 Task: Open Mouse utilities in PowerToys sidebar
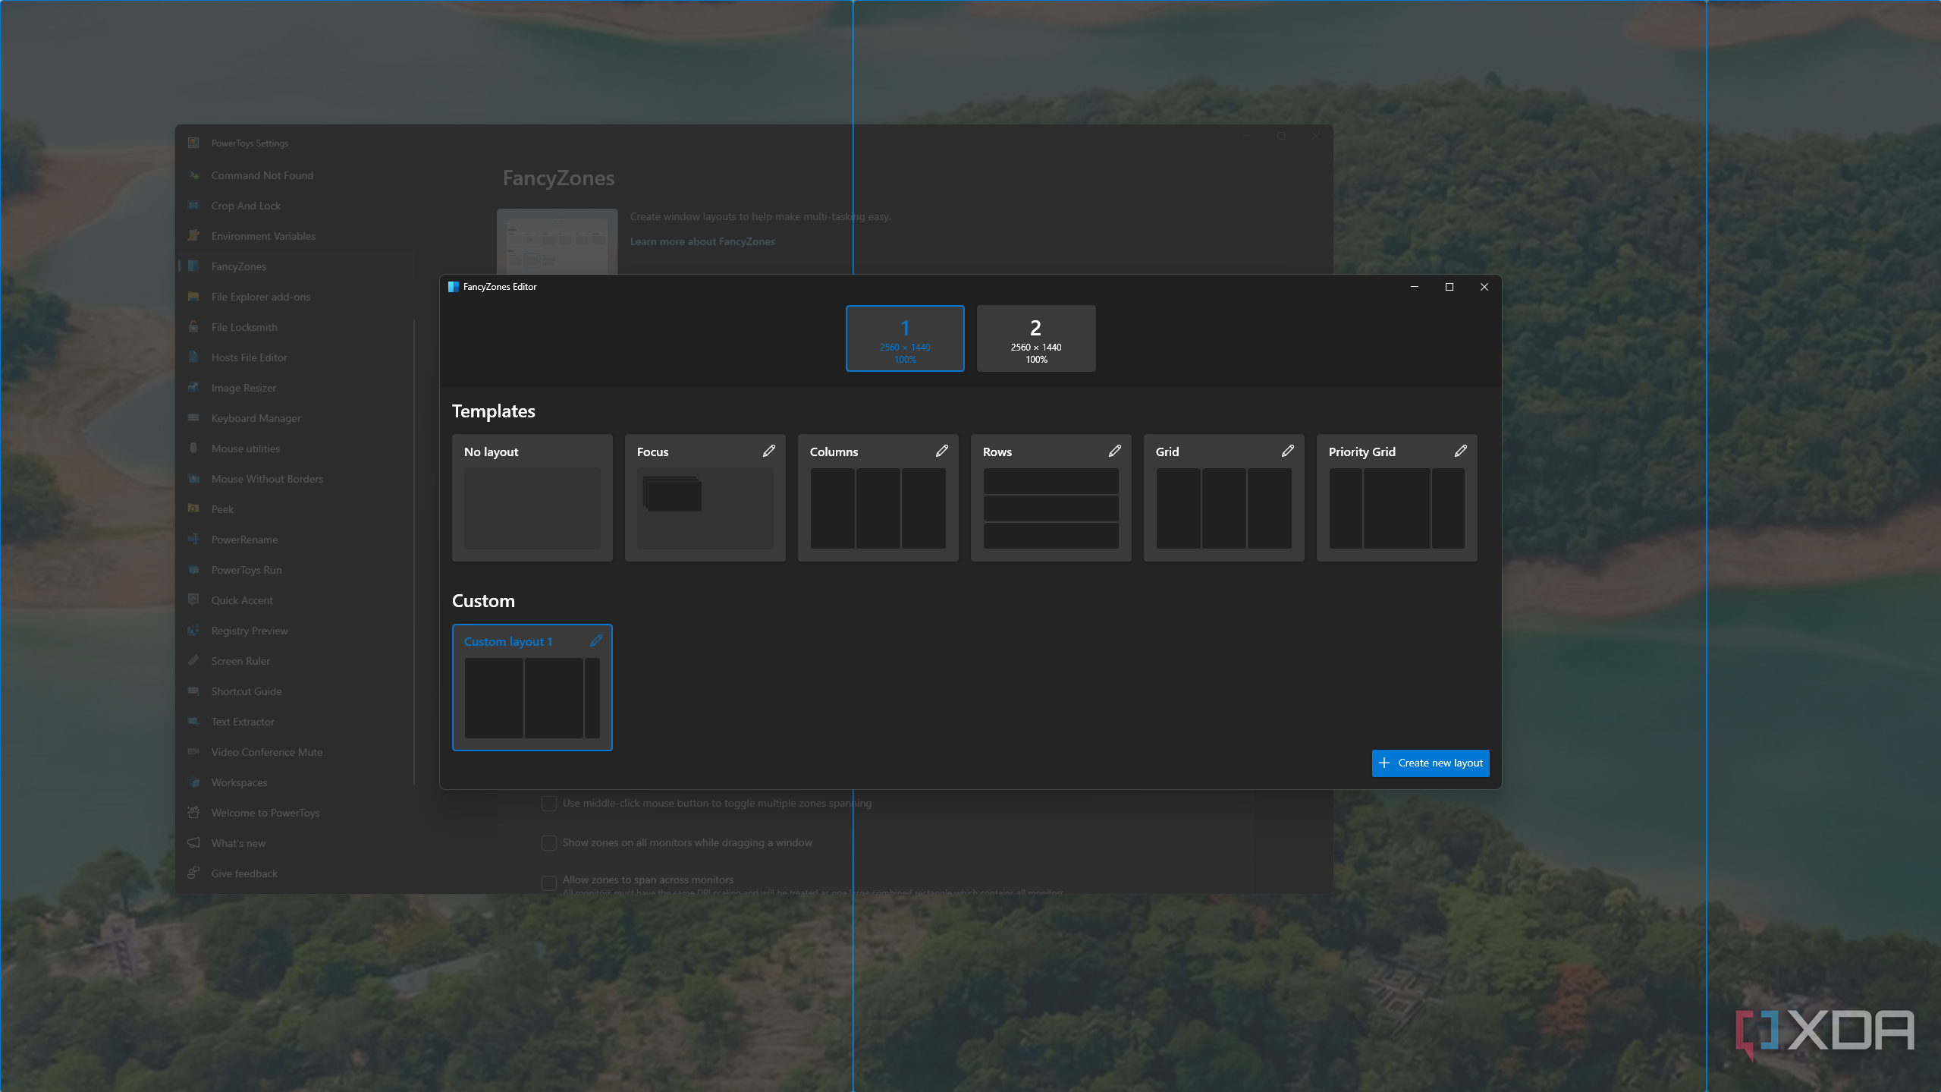click(296, 448)
